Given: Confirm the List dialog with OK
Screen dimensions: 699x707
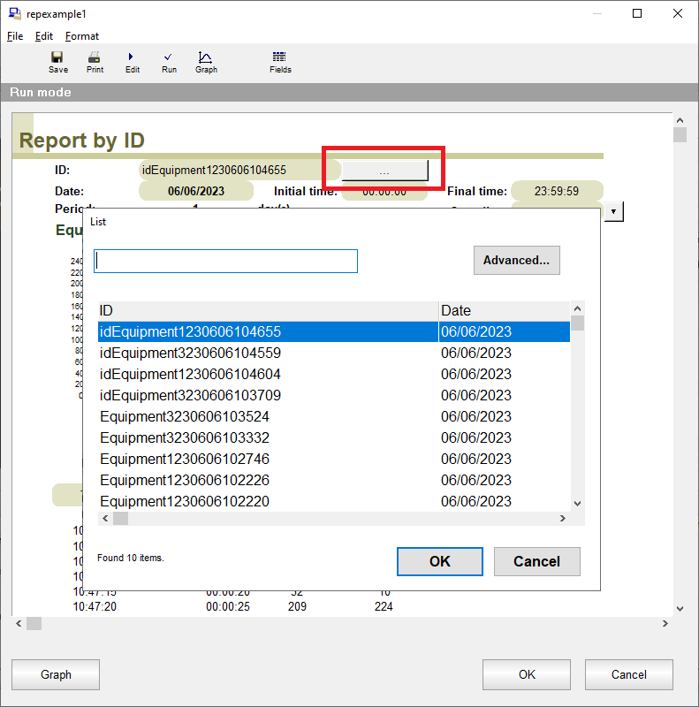Looking at the screenshot, I should (x=440, y=561).
